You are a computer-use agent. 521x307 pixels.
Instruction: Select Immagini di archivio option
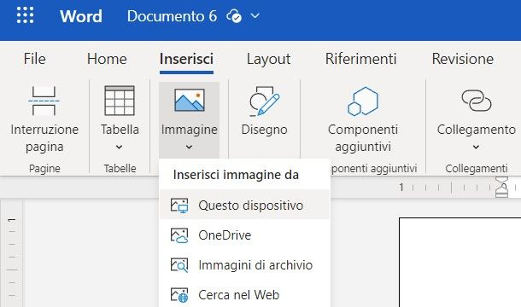point(244,265)
